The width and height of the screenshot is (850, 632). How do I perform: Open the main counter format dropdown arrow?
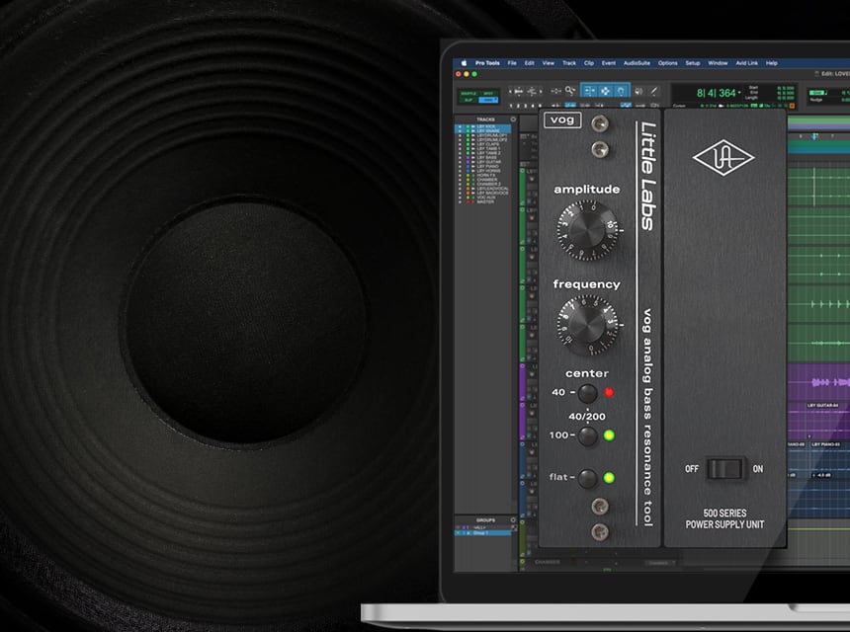[739, 93]
